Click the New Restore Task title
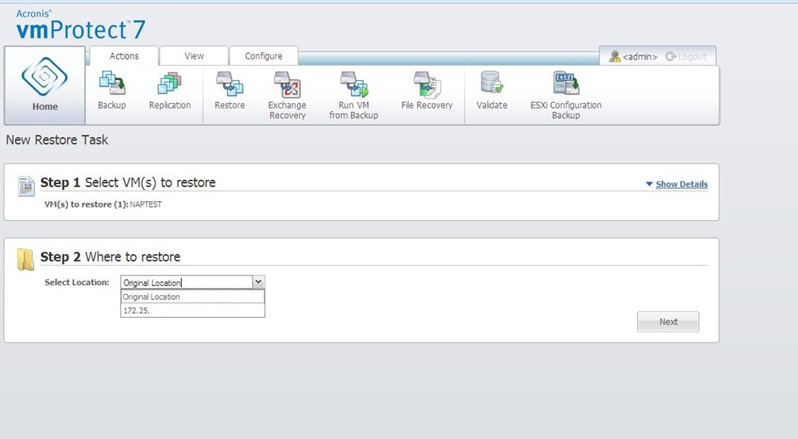 (57, 139)
